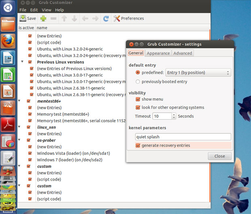Click the Close button in settings
The image size is (251, 214).
(x=219, y=156)
